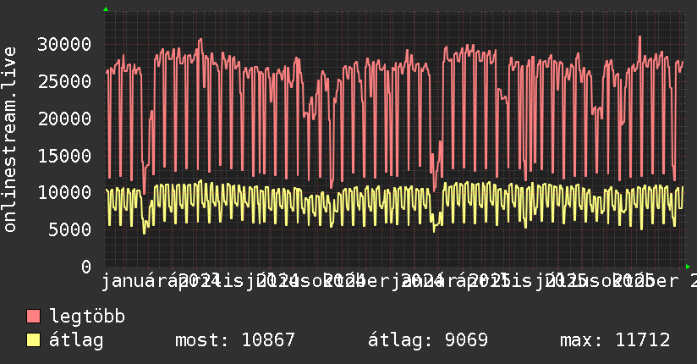
Task: Click the 'most: 10867' value
Action: (234, 340)
